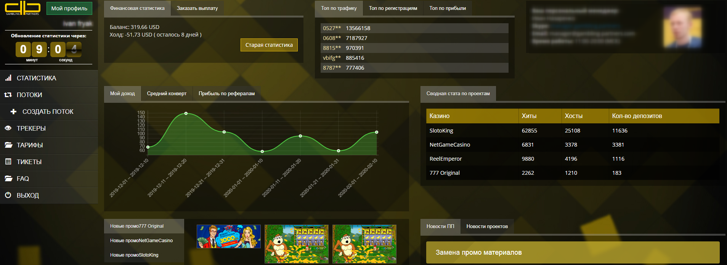This screenshot has width=727, height=265.
Task: Click the Холд: -51,73 USD text
Action: pyautogui.click(x=156, y=35)
